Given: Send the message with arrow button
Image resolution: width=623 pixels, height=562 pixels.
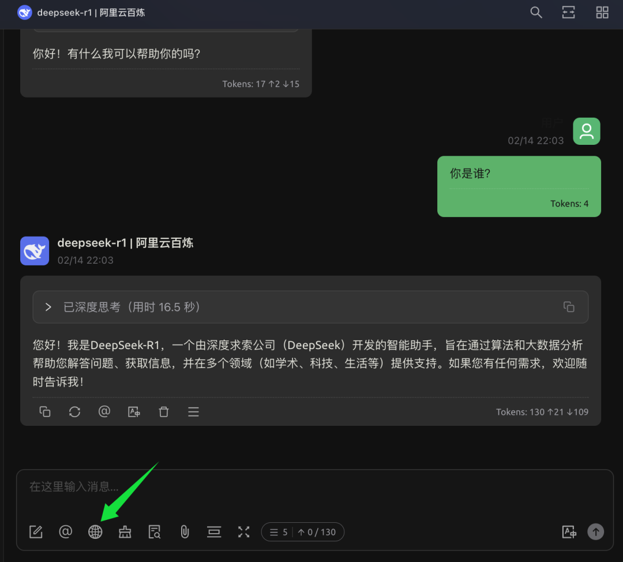Looking at the screenshot, I should click(595, 532).
